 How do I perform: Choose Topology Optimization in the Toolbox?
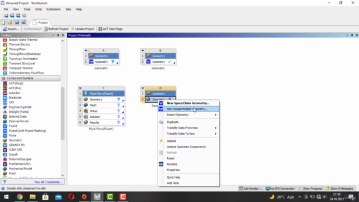24,58
